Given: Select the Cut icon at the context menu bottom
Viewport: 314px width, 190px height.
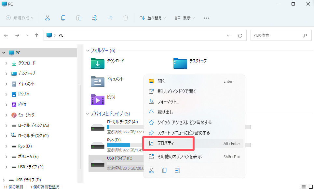Looking at the screenshot, I should (151, 170).
